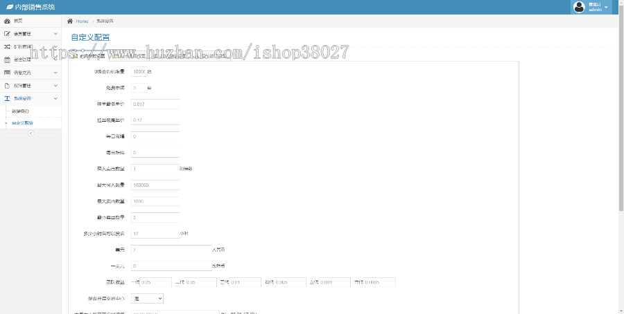The height and width of the screenshot is (314, 624).
Task: Click the 比特币 unit label
Action: click(x=219, y=266)
